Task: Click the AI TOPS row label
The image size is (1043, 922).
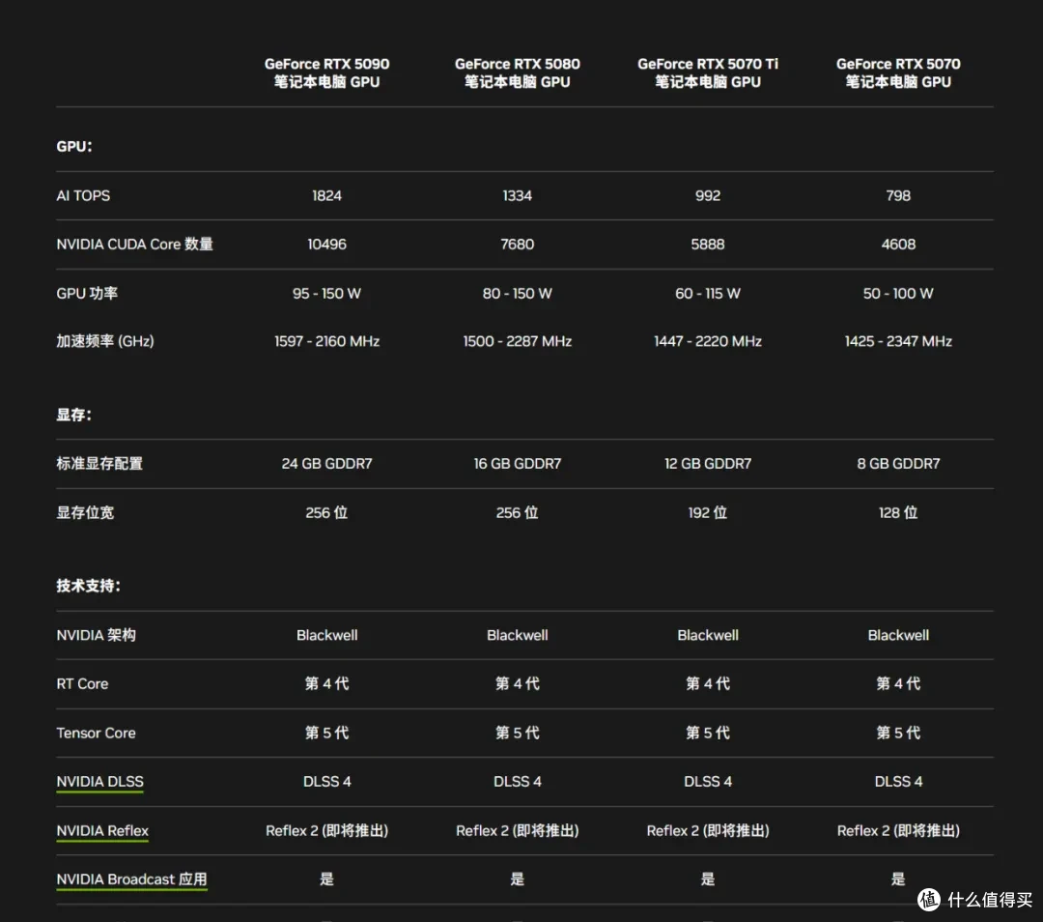Action: click(83, 196)
